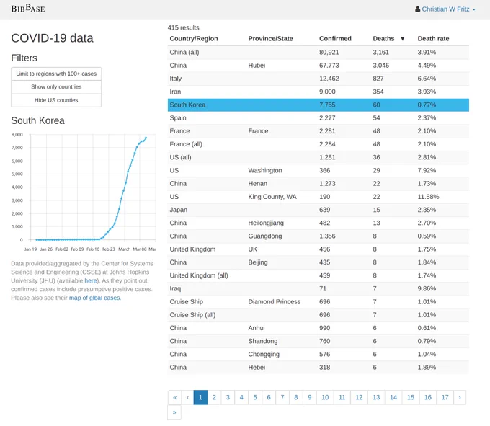Sort by Country/Region column
490x426 pixels.
194,38
